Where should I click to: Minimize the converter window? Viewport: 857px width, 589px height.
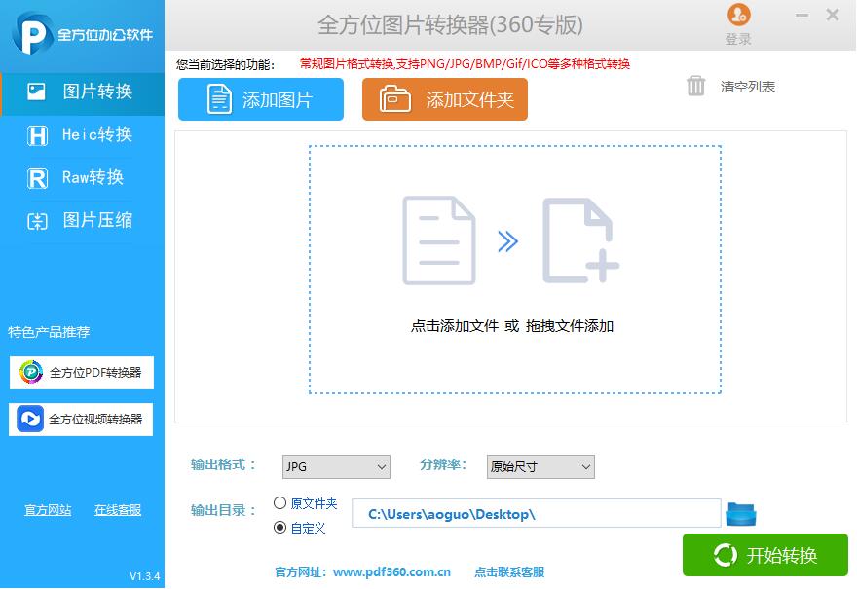tap(801, 16)
